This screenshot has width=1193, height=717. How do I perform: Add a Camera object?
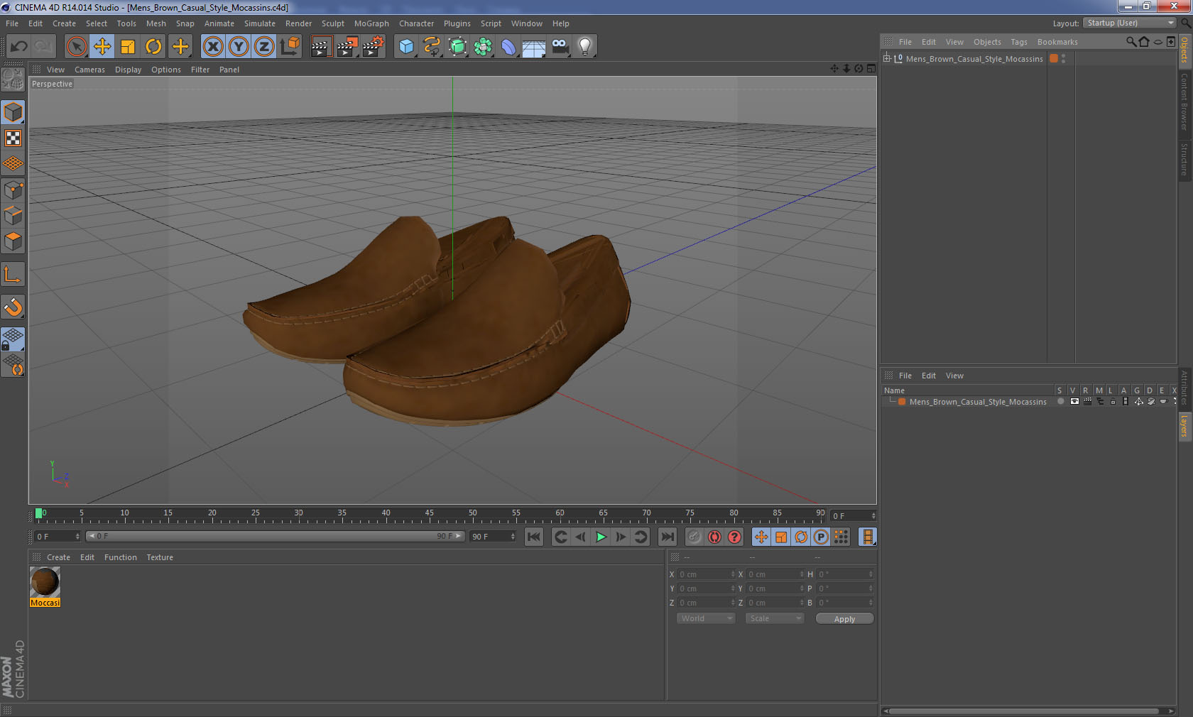click(x=560, y=47)
